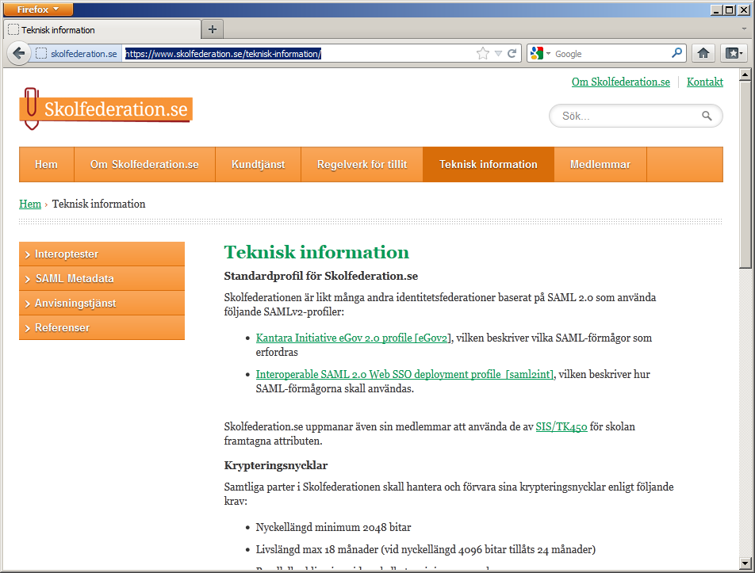Click the scrollbar up arrow
The image size is (755, 573).
(x=745, y=74)
